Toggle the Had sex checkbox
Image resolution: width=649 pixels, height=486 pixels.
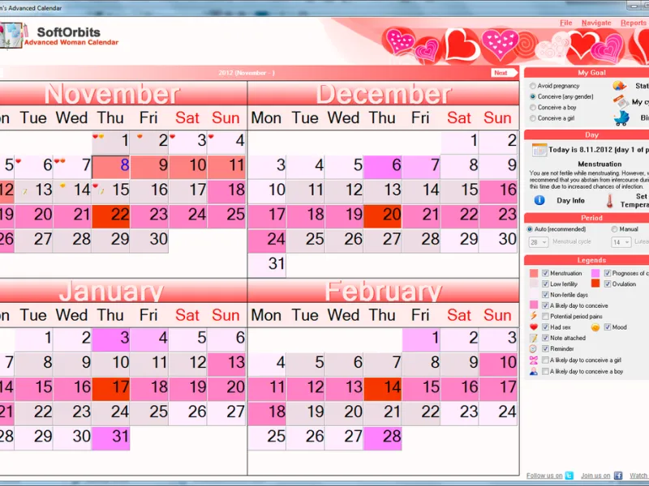coord(545,327)
